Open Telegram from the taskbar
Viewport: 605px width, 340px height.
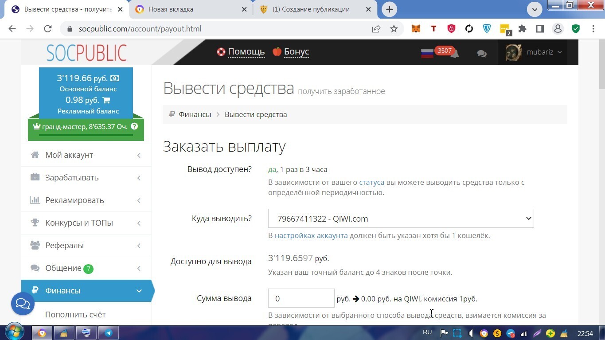pos(109,332)
